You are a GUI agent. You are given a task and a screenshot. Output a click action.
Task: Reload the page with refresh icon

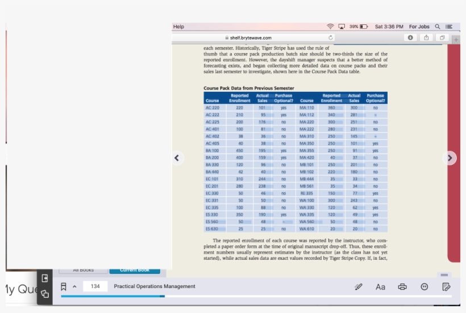click(x=331, y=37)
